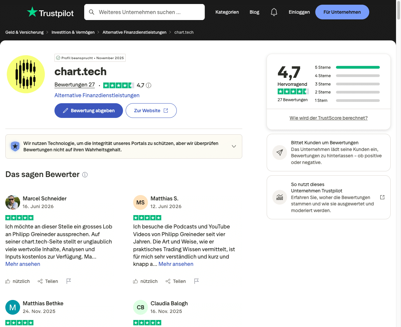This screenshot has width=401, height=327.
Task: Filter reviews by 5 Sterne
Action: [x=347, y=67]
